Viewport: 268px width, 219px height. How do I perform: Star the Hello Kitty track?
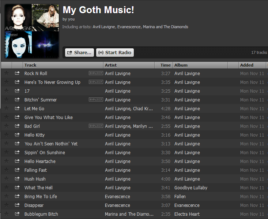[x=7, y=135]
